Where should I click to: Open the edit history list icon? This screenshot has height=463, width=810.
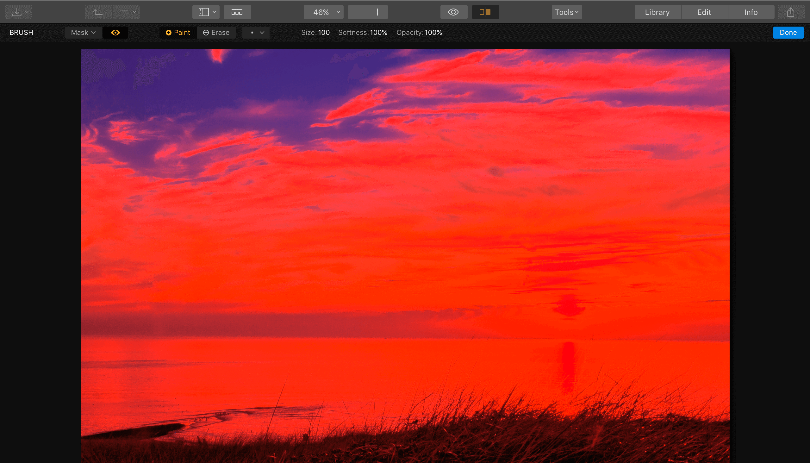coord(124,12)
